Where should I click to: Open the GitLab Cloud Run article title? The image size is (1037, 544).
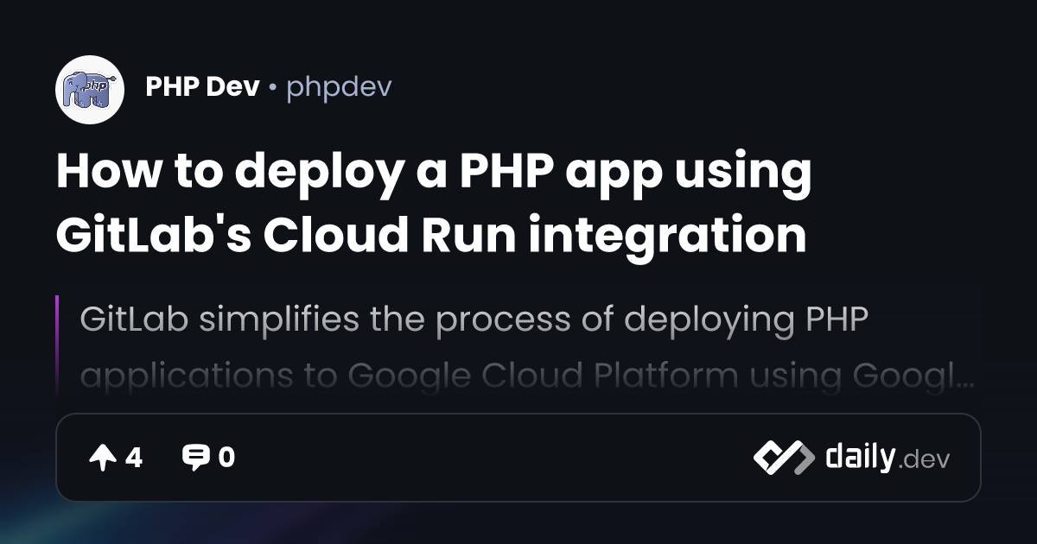click(x=434, y=204)
